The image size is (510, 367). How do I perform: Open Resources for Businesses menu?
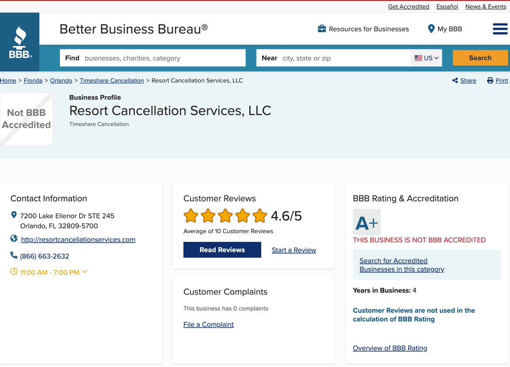tap(363, 29)
